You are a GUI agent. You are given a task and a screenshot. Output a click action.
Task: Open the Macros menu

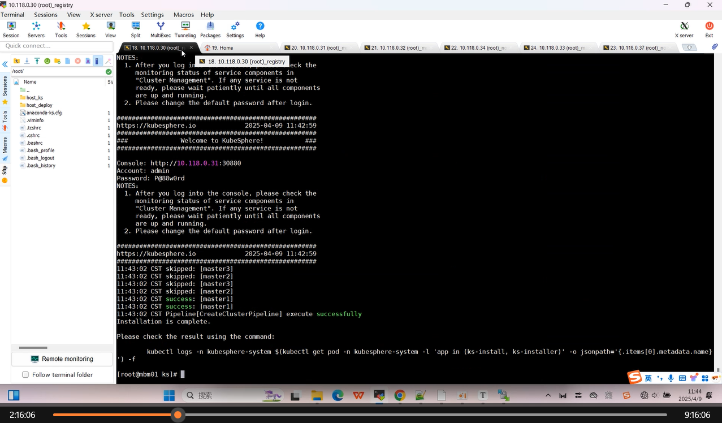tap(182, 15)
